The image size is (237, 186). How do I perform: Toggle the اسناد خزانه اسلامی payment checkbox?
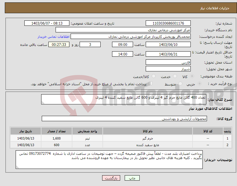click(150, 83)
